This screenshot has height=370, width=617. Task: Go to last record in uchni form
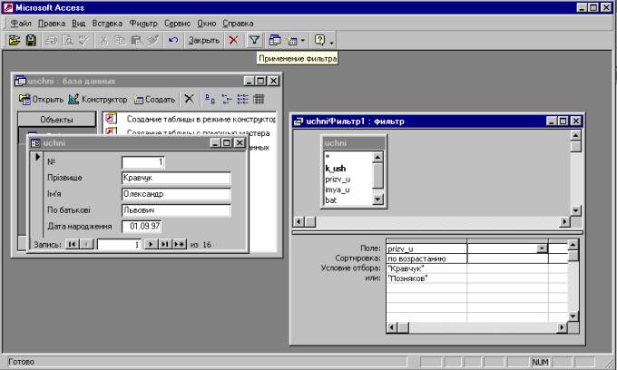point(164,245)
